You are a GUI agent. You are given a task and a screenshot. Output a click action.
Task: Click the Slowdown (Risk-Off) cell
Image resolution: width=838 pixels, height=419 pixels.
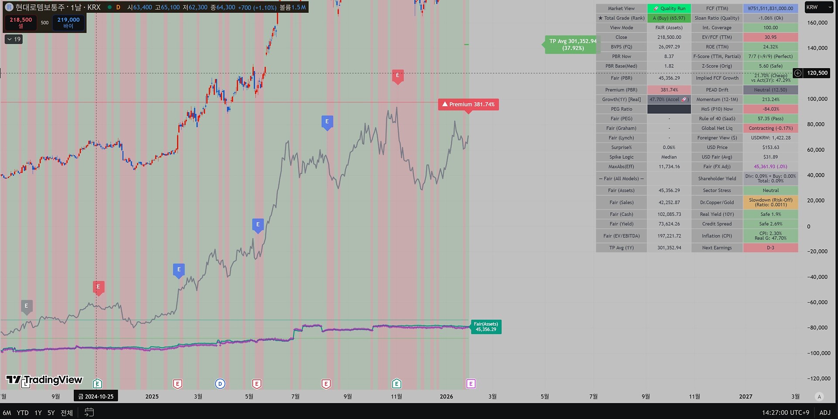point(771,203)
